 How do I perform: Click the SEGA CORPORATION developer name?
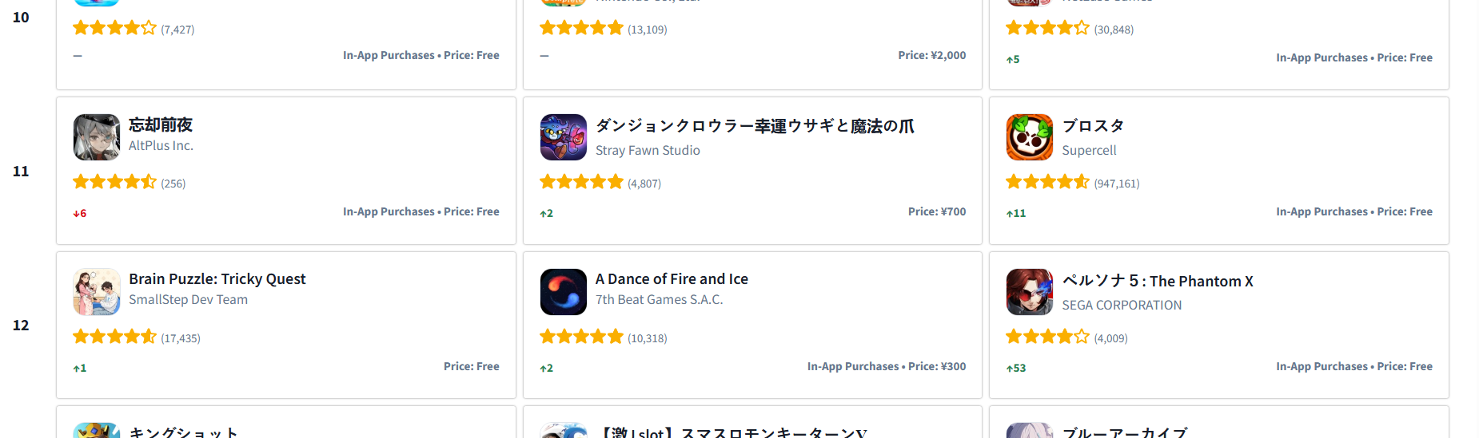(1121, 305)
